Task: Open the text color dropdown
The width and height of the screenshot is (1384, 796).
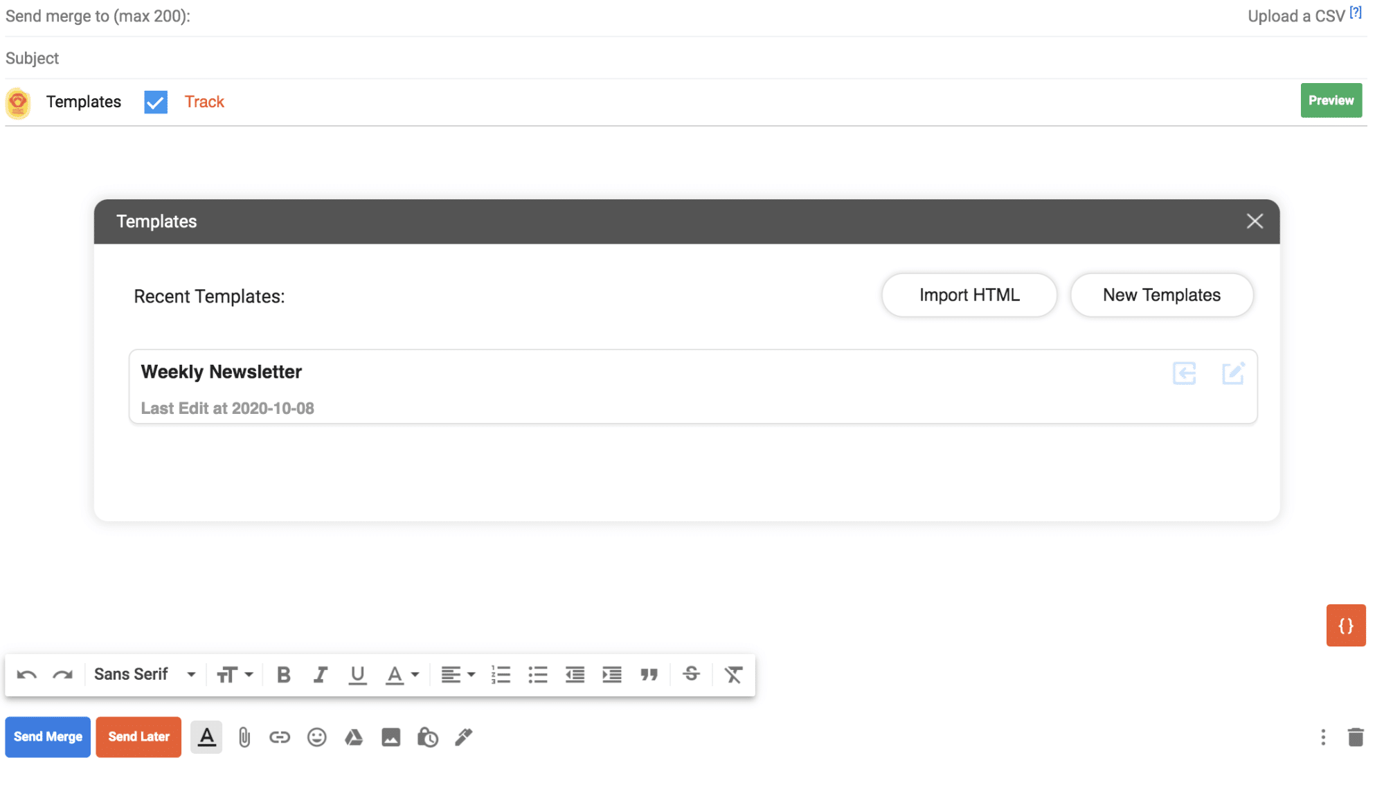Action: tap(402, 675)
